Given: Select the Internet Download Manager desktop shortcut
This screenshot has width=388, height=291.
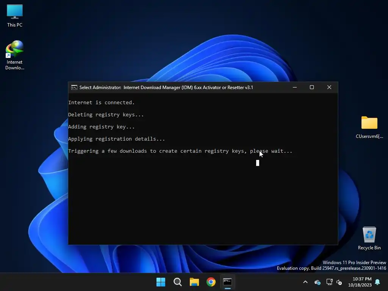Looking at the screenshot, I should click(15, 55).
